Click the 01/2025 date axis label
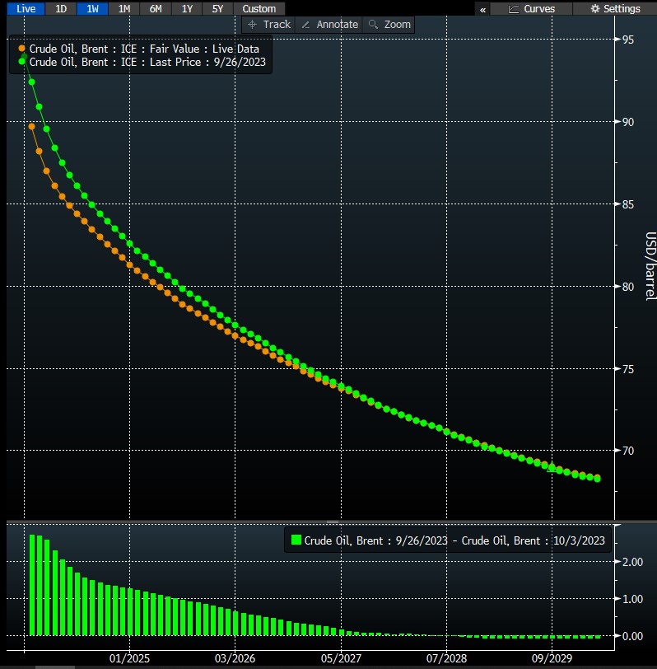The height and width of the screenshot is (669, 657). (129, 658)
